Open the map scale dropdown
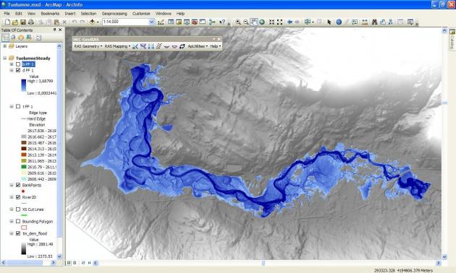The width and height of the screenshot is (456, 273). point(151,22)
